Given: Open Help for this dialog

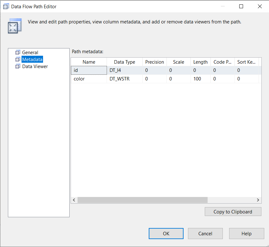Looking at the screenshot, I should (246, 233).
